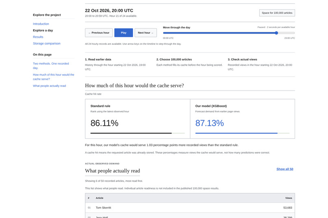Jump to How much of this hour section

[x=54, y=77]
